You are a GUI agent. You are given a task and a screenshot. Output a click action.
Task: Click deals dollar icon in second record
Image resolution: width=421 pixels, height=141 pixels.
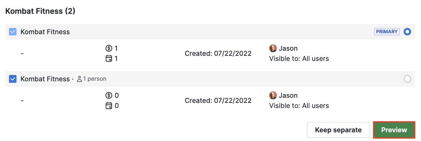pos(109,96)
